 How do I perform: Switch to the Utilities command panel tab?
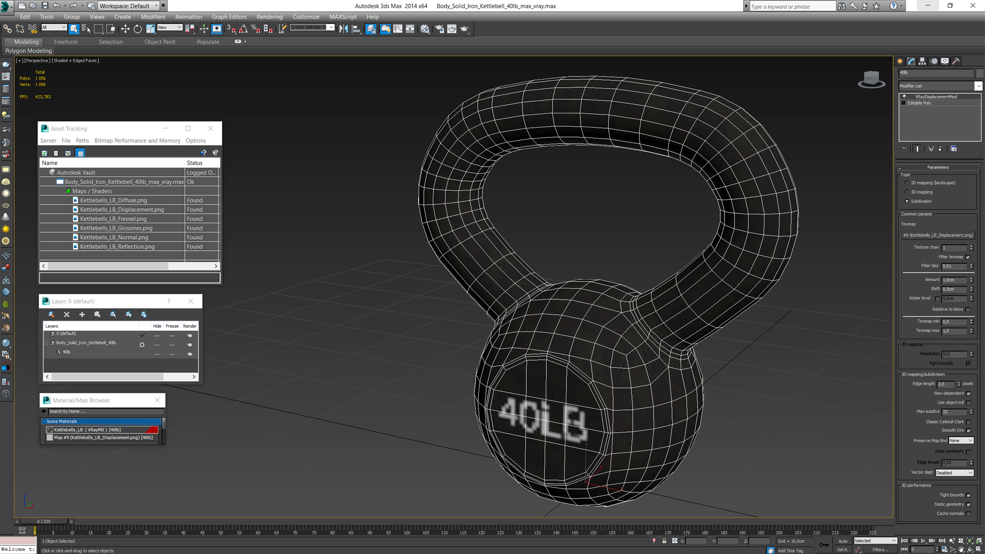point(956,61)
